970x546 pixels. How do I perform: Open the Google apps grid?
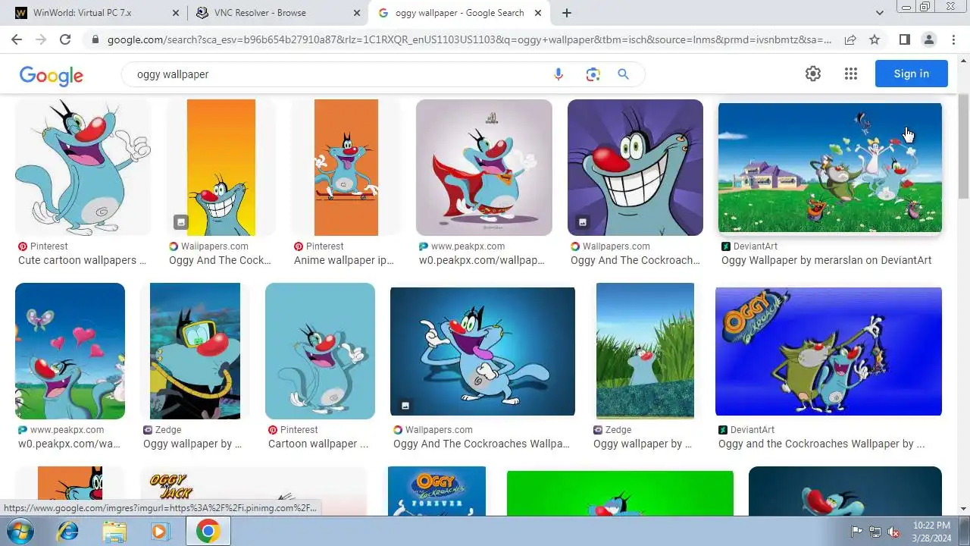pos(851,74)
